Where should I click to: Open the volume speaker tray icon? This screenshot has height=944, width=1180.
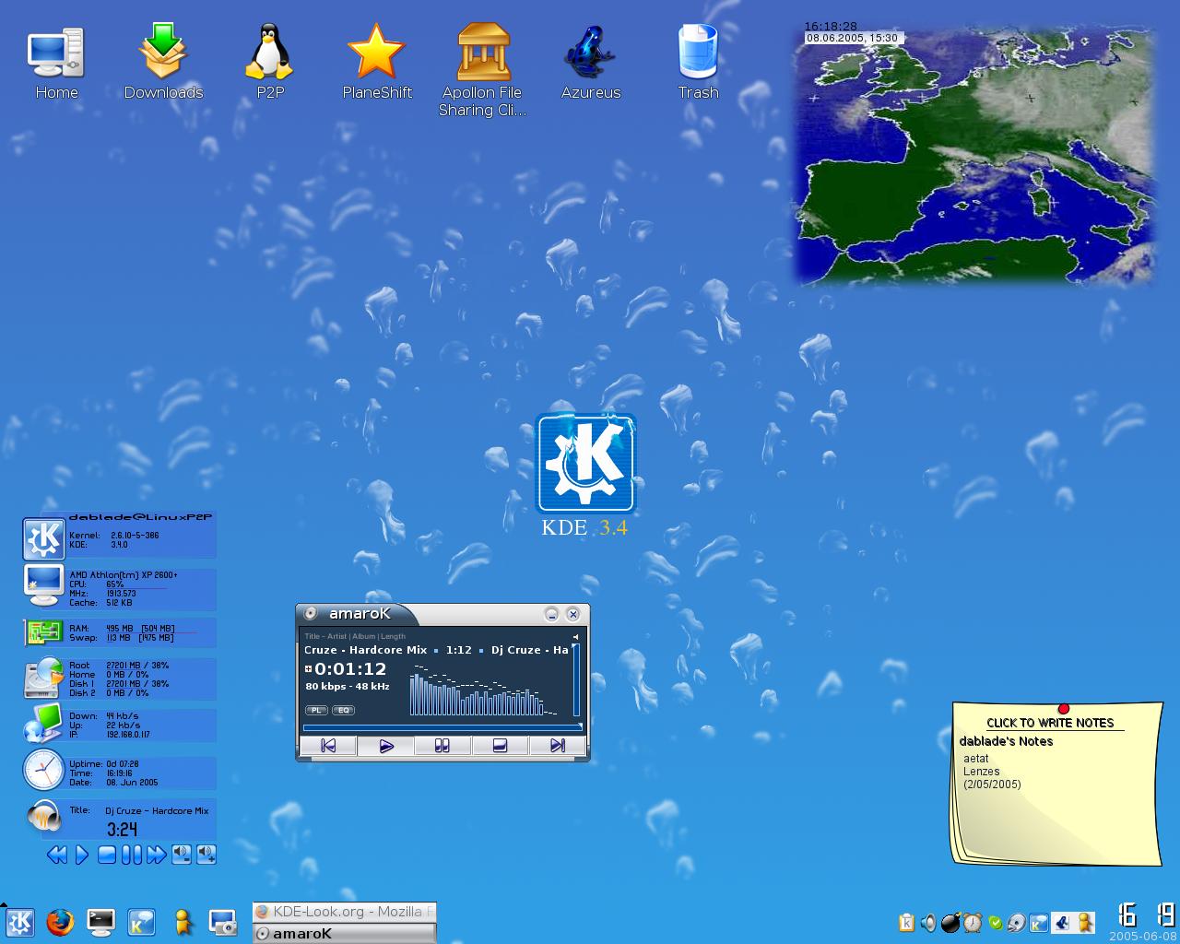(928, 923)
